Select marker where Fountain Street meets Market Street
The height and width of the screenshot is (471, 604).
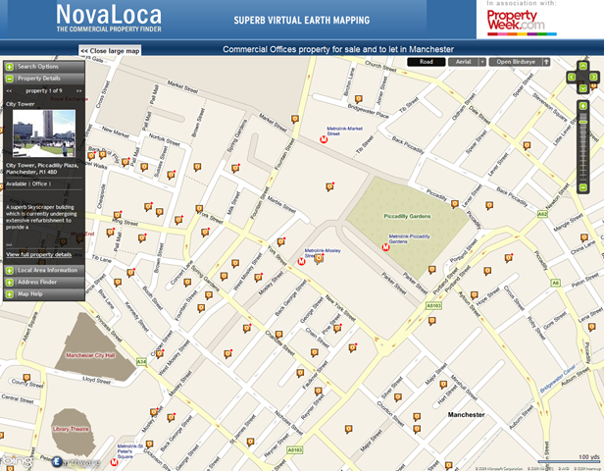point(295,119)
